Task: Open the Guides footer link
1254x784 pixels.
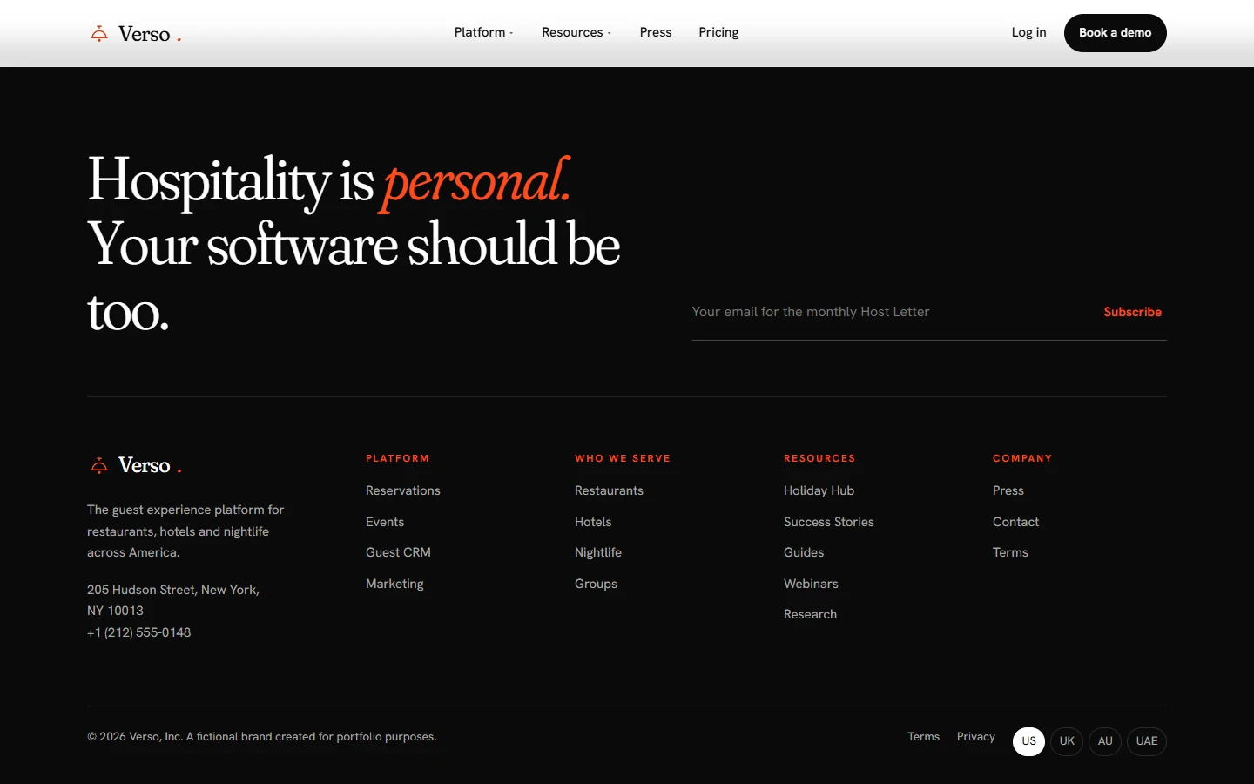Action: pyautogui.click(x=804, y=552)
